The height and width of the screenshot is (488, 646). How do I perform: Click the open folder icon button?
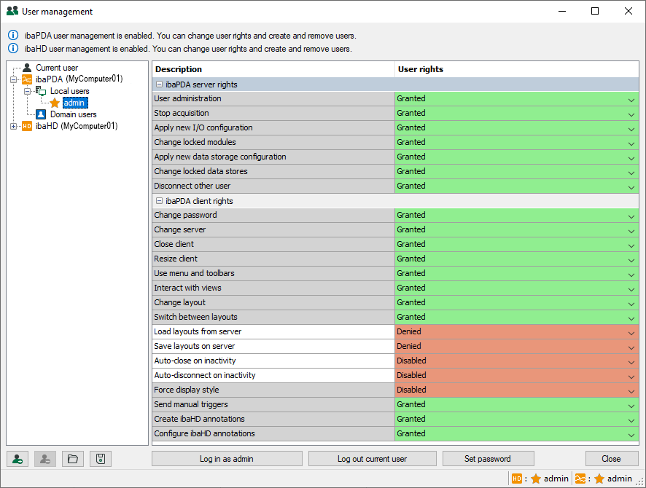pyautogui.click(x=71, y=459)
